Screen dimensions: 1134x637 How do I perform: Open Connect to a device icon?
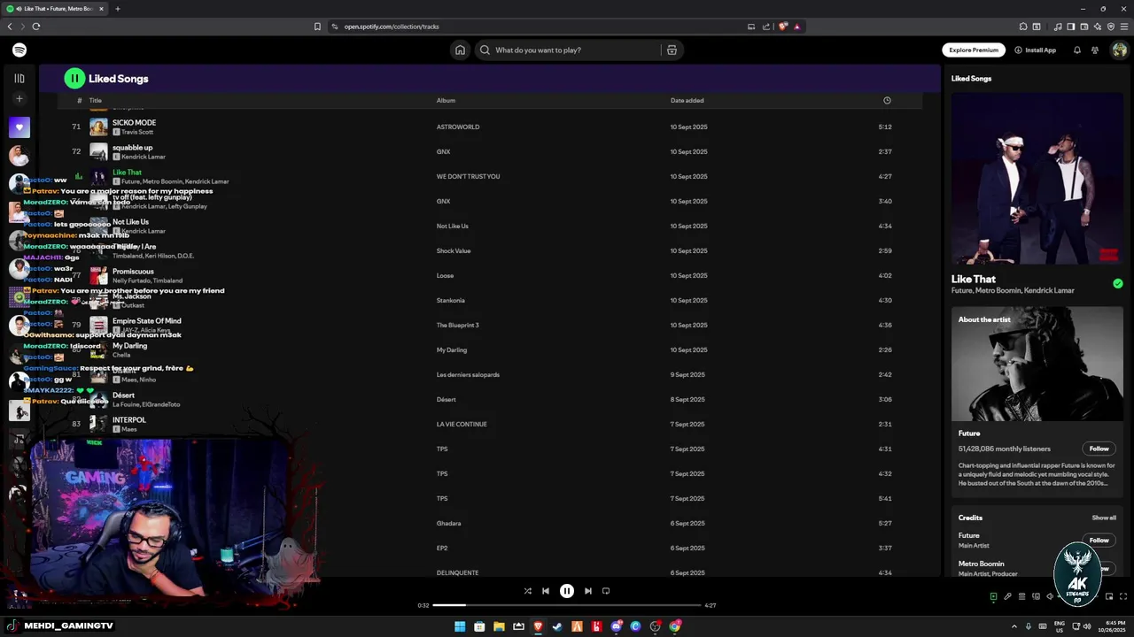(x=1036, y=597)
